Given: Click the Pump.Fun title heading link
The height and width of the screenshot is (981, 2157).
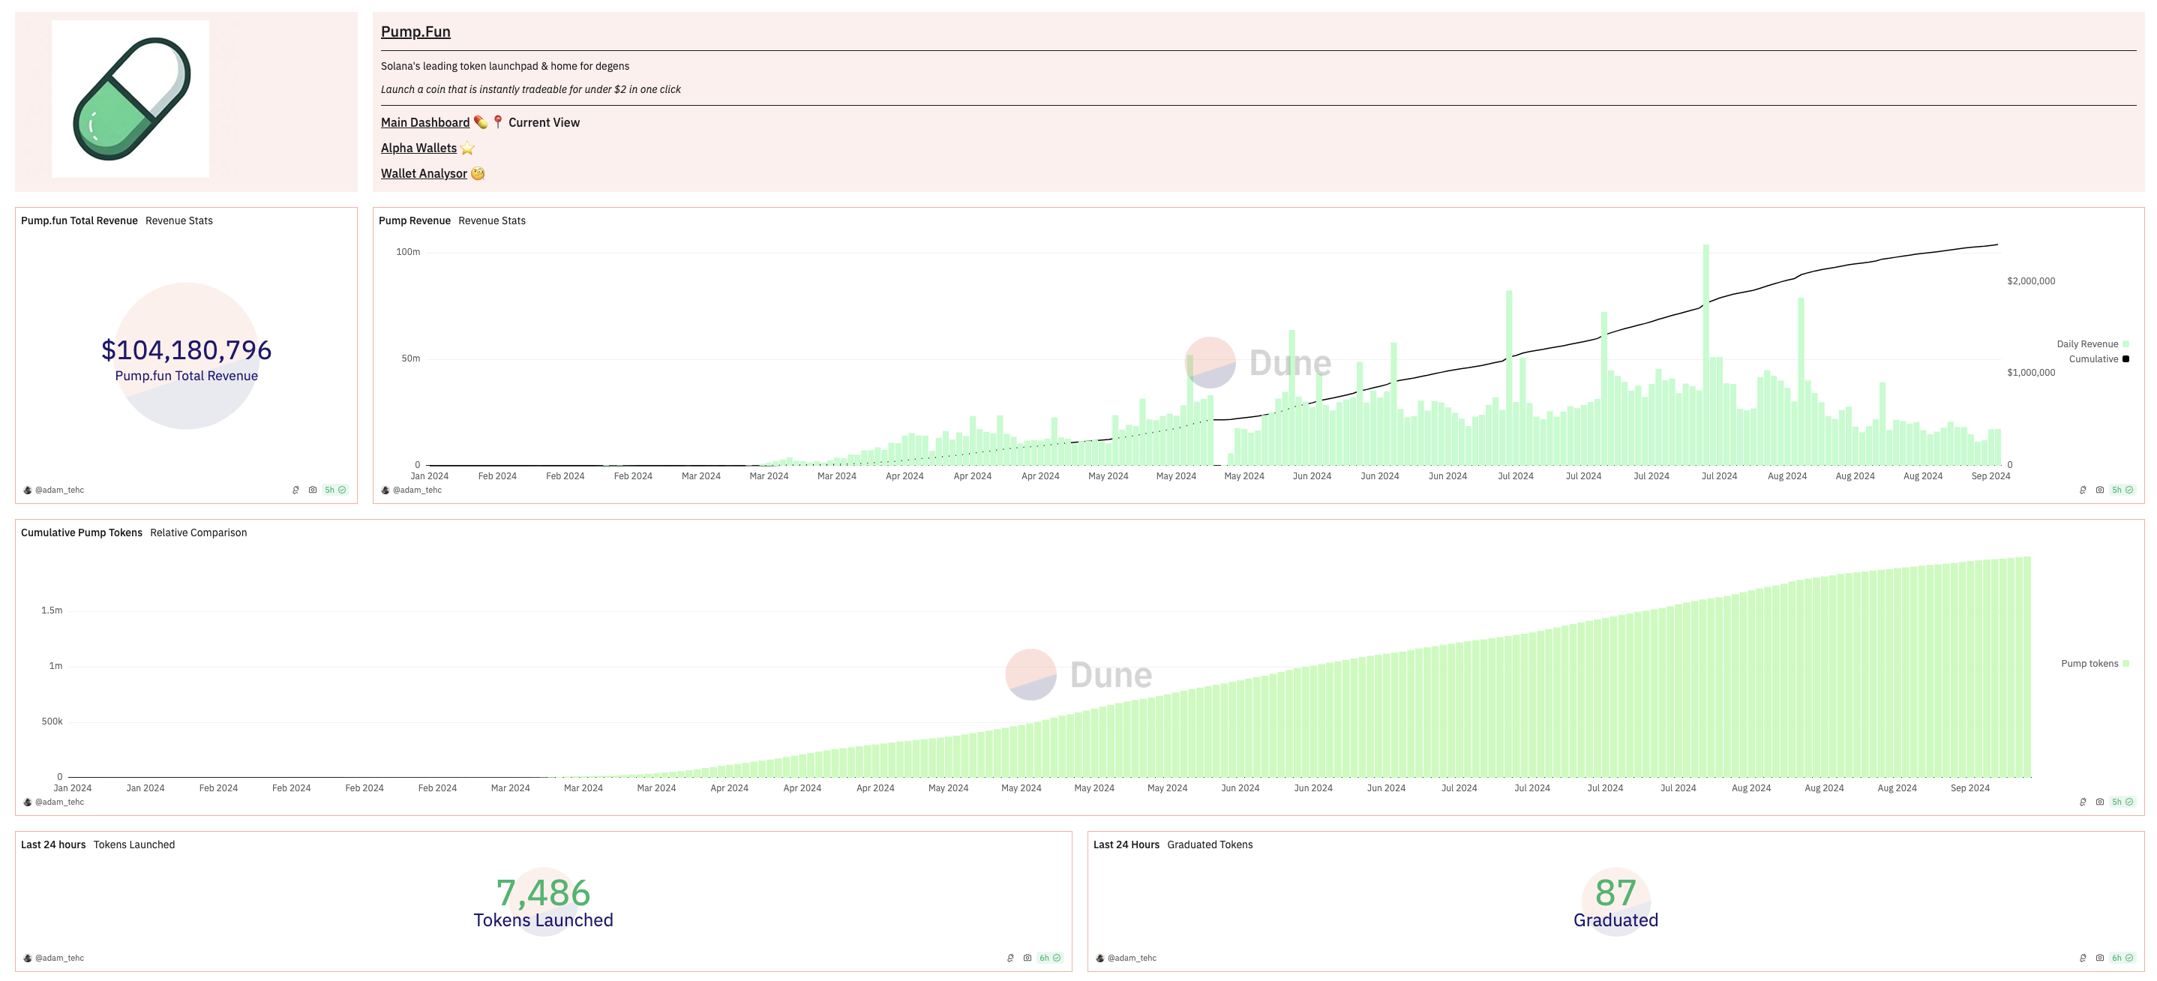Looking at the screenshot, I should tap(415, 31).
